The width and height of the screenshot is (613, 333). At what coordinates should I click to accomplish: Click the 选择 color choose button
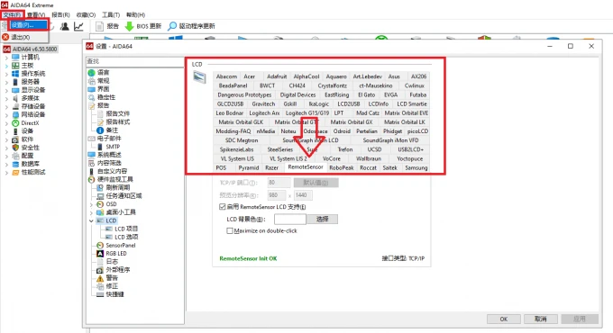click(322, 219)
